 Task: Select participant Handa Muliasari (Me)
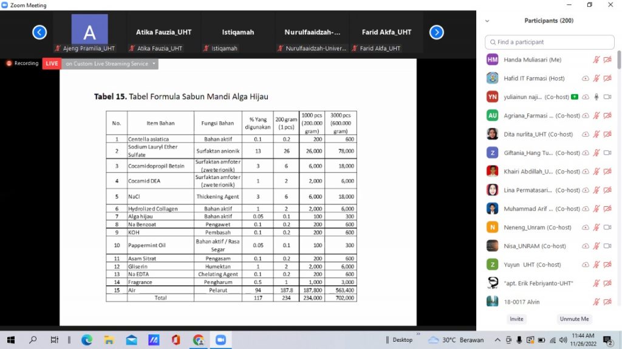click(549, 59)
